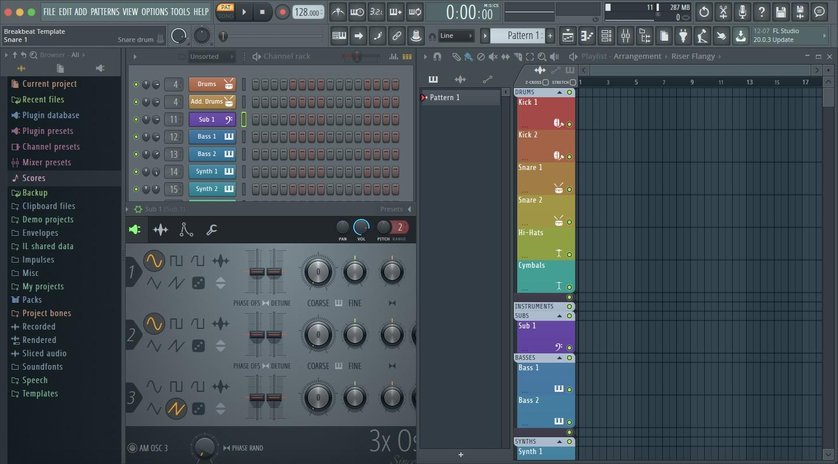Select the Add. Drums channel button
Image resolution: width=838 pixels, height=464 pixels.
[212, 102]
